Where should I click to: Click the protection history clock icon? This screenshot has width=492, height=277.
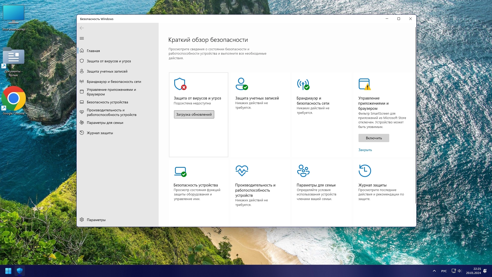[x=364, y=170]
